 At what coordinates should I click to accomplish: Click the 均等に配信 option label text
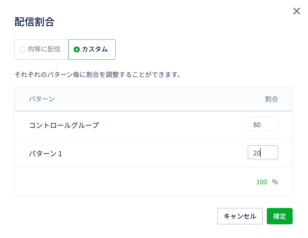(x=44, y=49)
